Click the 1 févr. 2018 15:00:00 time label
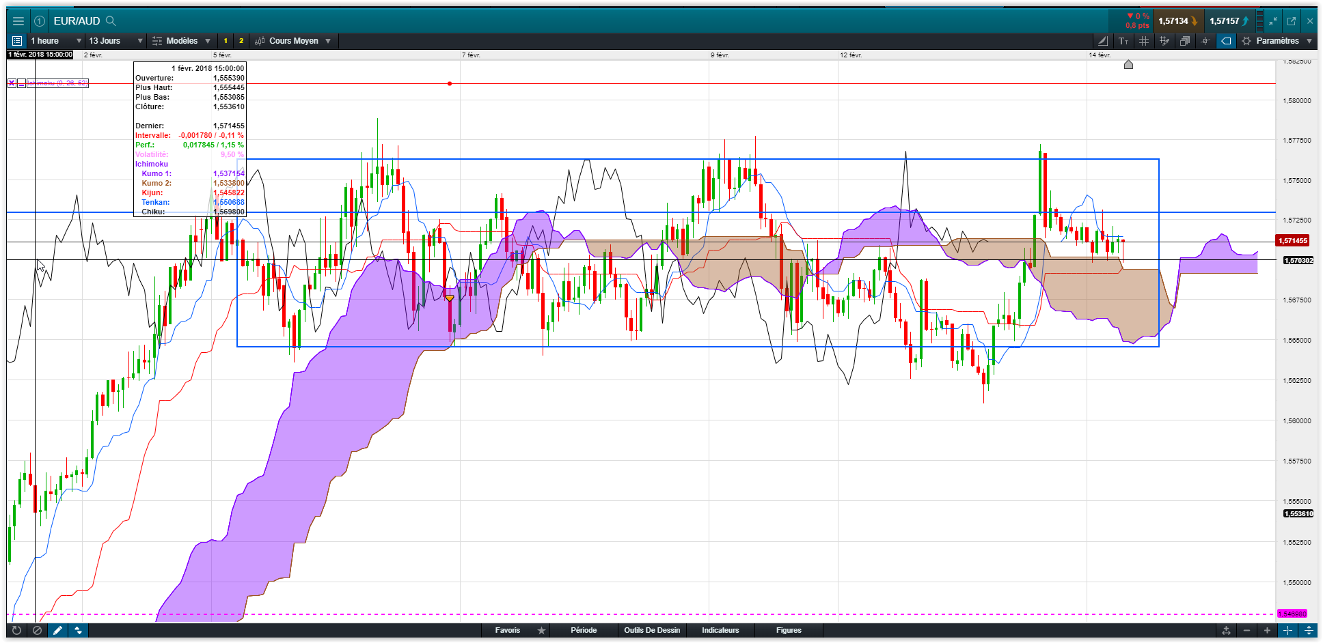The image size is (1323, 643). pos(40,55)
